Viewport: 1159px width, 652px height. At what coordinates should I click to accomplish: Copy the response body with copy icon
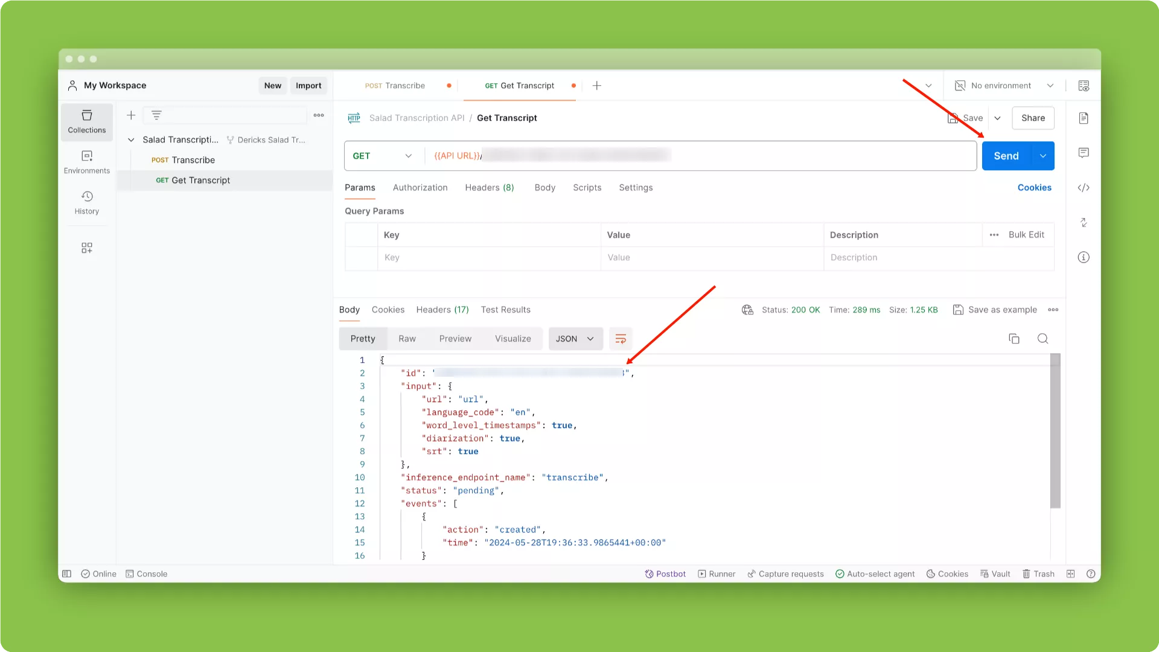[1014, 339]
